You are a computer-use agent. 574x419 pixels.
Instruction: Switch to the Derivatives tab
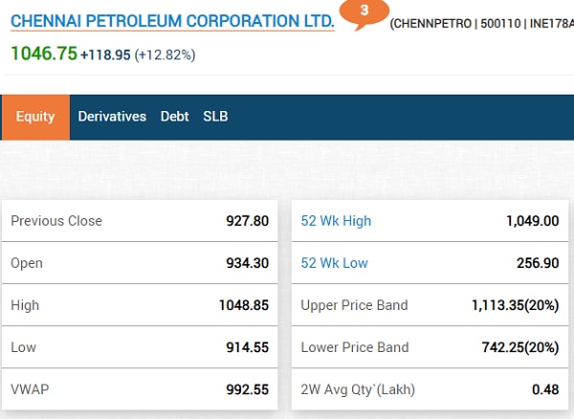(x=112, y=117)
